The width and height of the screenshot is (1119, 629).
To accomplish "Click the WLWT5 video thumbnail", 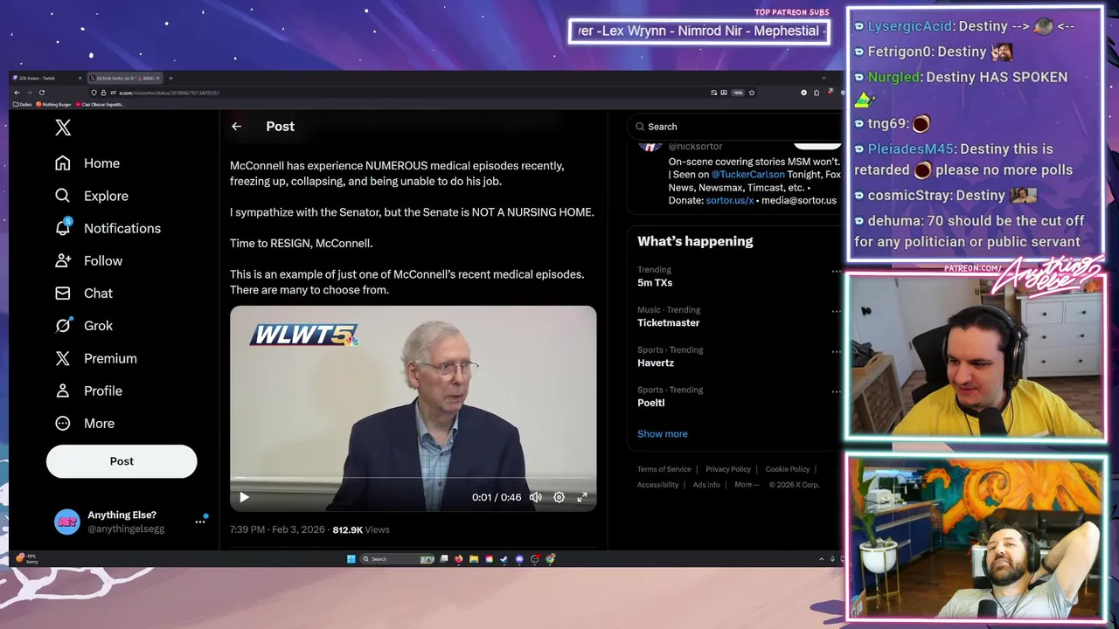I will coord(414,408).
